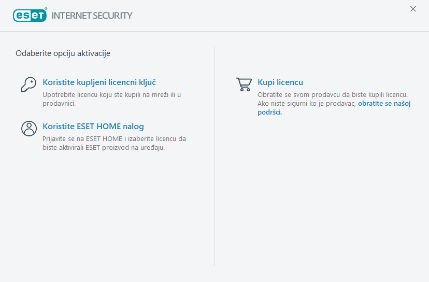429x282 pixels.
Task: Click 'Ako niste sigurni ko je prodavac' text
Action: pyautogui.click(x=307, y=104)
